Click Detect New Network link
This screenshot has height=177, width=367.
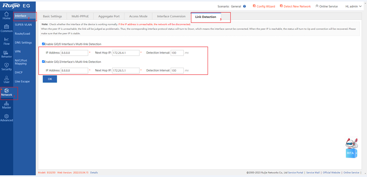tap(295, 6)
